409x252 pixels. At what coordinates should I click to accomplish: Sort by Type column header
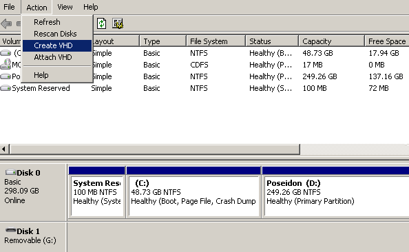pos(163,41)
